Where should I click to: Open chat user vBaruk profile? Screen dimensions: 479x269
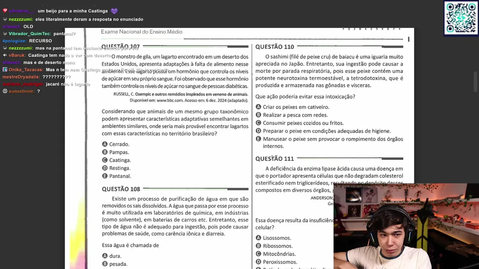(17, 55)
